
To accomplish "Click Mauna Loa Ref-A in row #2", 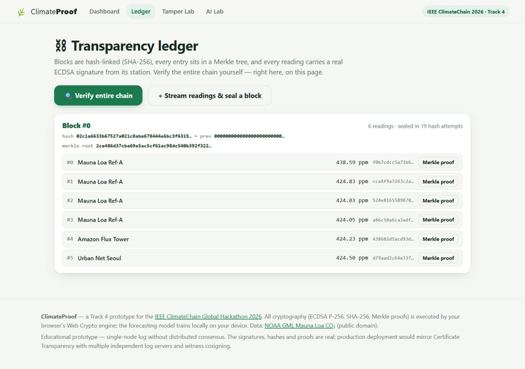I will (100, 200).
